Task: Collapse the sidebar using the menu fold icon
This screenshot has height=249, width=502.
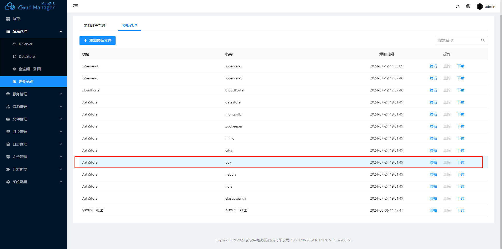Action: 75,6
